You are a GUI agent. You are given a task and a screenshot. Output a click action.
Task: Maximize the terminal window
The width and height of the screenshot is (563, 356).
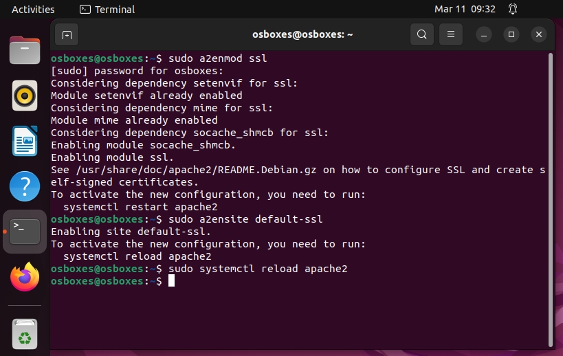(511, 34)
